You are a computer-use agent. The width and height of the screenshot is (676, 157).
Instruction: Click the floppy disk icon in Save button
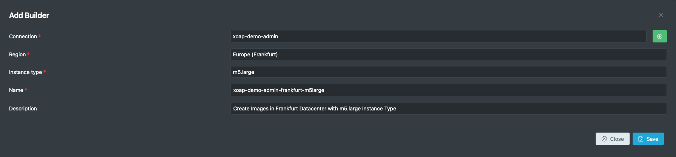click(x=641, y=139)
